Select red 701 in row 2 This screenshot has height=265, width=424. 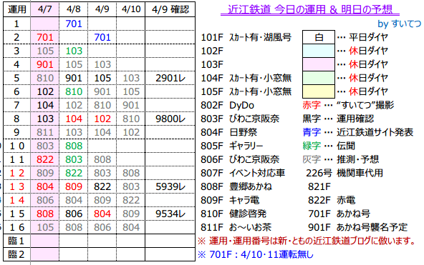point(45,37)
